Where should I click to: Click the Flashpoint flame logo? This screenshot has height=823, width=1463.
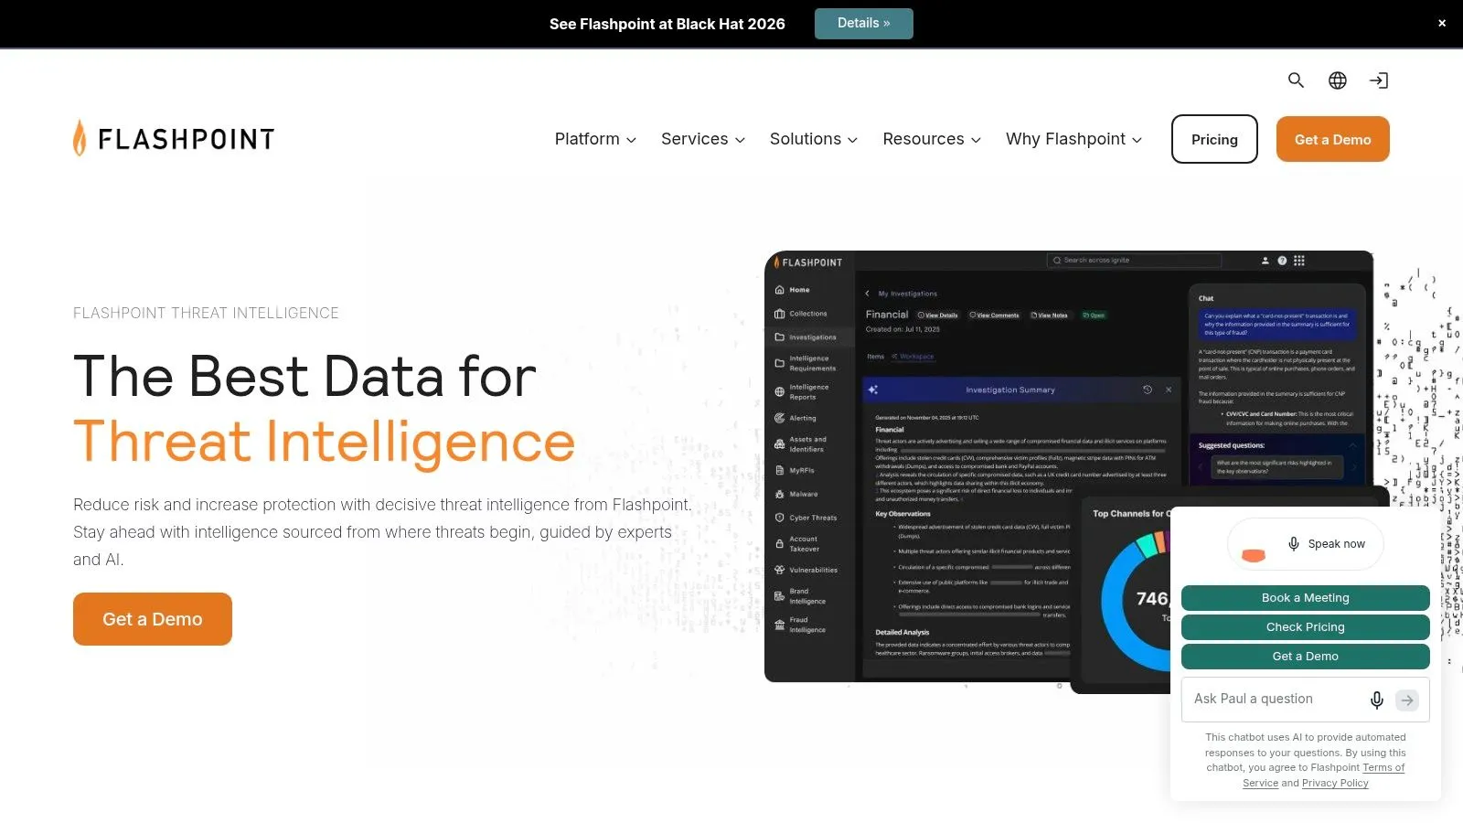coord(174,138)
